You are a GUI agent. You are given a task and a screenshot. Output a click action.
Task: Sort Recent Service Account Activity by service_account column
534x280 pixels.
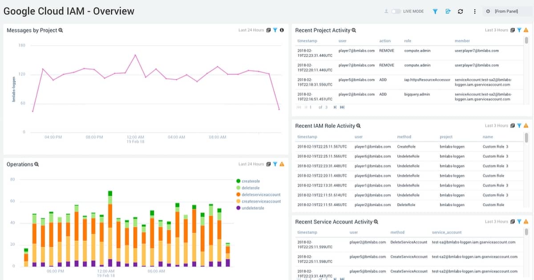click(447, 232)
